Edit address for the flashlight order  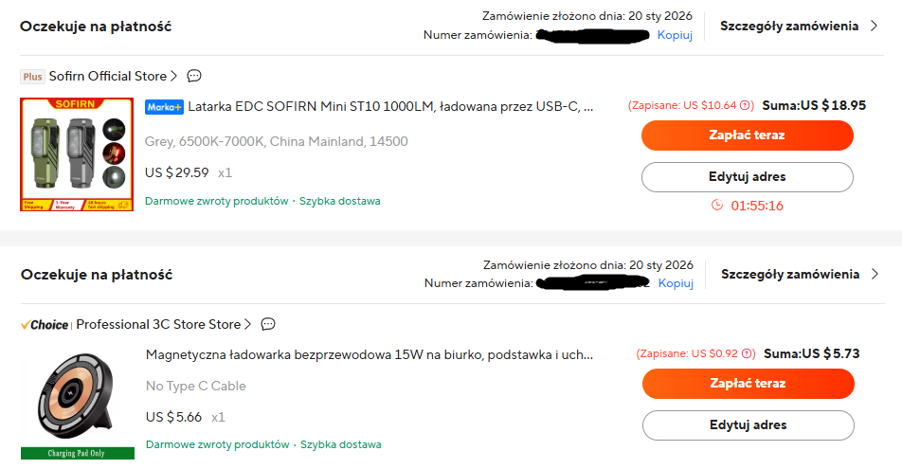tap(747, 176)
